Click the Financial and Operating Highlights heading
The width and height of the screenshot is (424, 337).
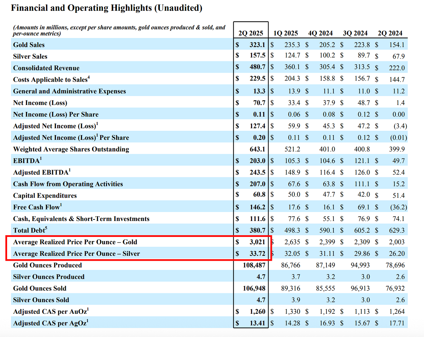pos(107,8)
